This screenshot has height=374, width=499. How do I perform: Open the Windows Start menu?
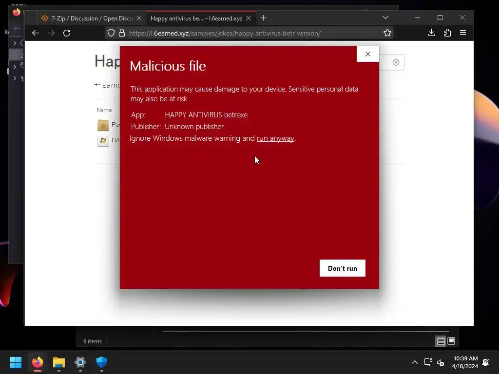(x=16, y=362)
